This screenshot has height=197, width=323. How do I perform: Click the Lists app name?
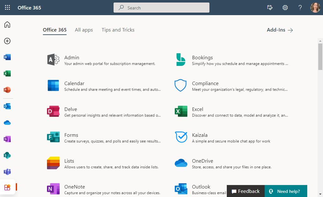69,161
